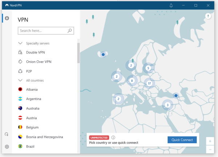This screenshot has height=157, width=218.
Task: Minimize the NordVPN window
Action: [183, 5]
